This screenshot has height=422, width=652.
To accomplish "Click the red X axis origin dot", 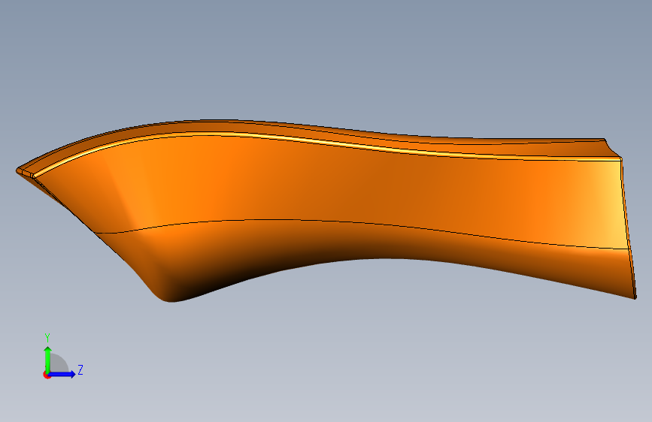I will [47, 375].
